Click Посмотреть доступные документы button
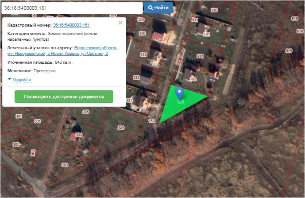This screenshot has width=305, height=198. [x=64, y=97]
